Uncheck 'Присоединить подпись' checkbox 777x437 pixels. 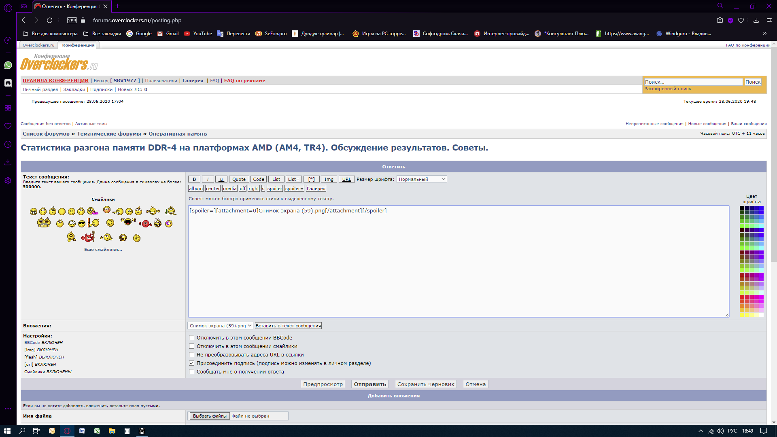click(x=192, y=363)
